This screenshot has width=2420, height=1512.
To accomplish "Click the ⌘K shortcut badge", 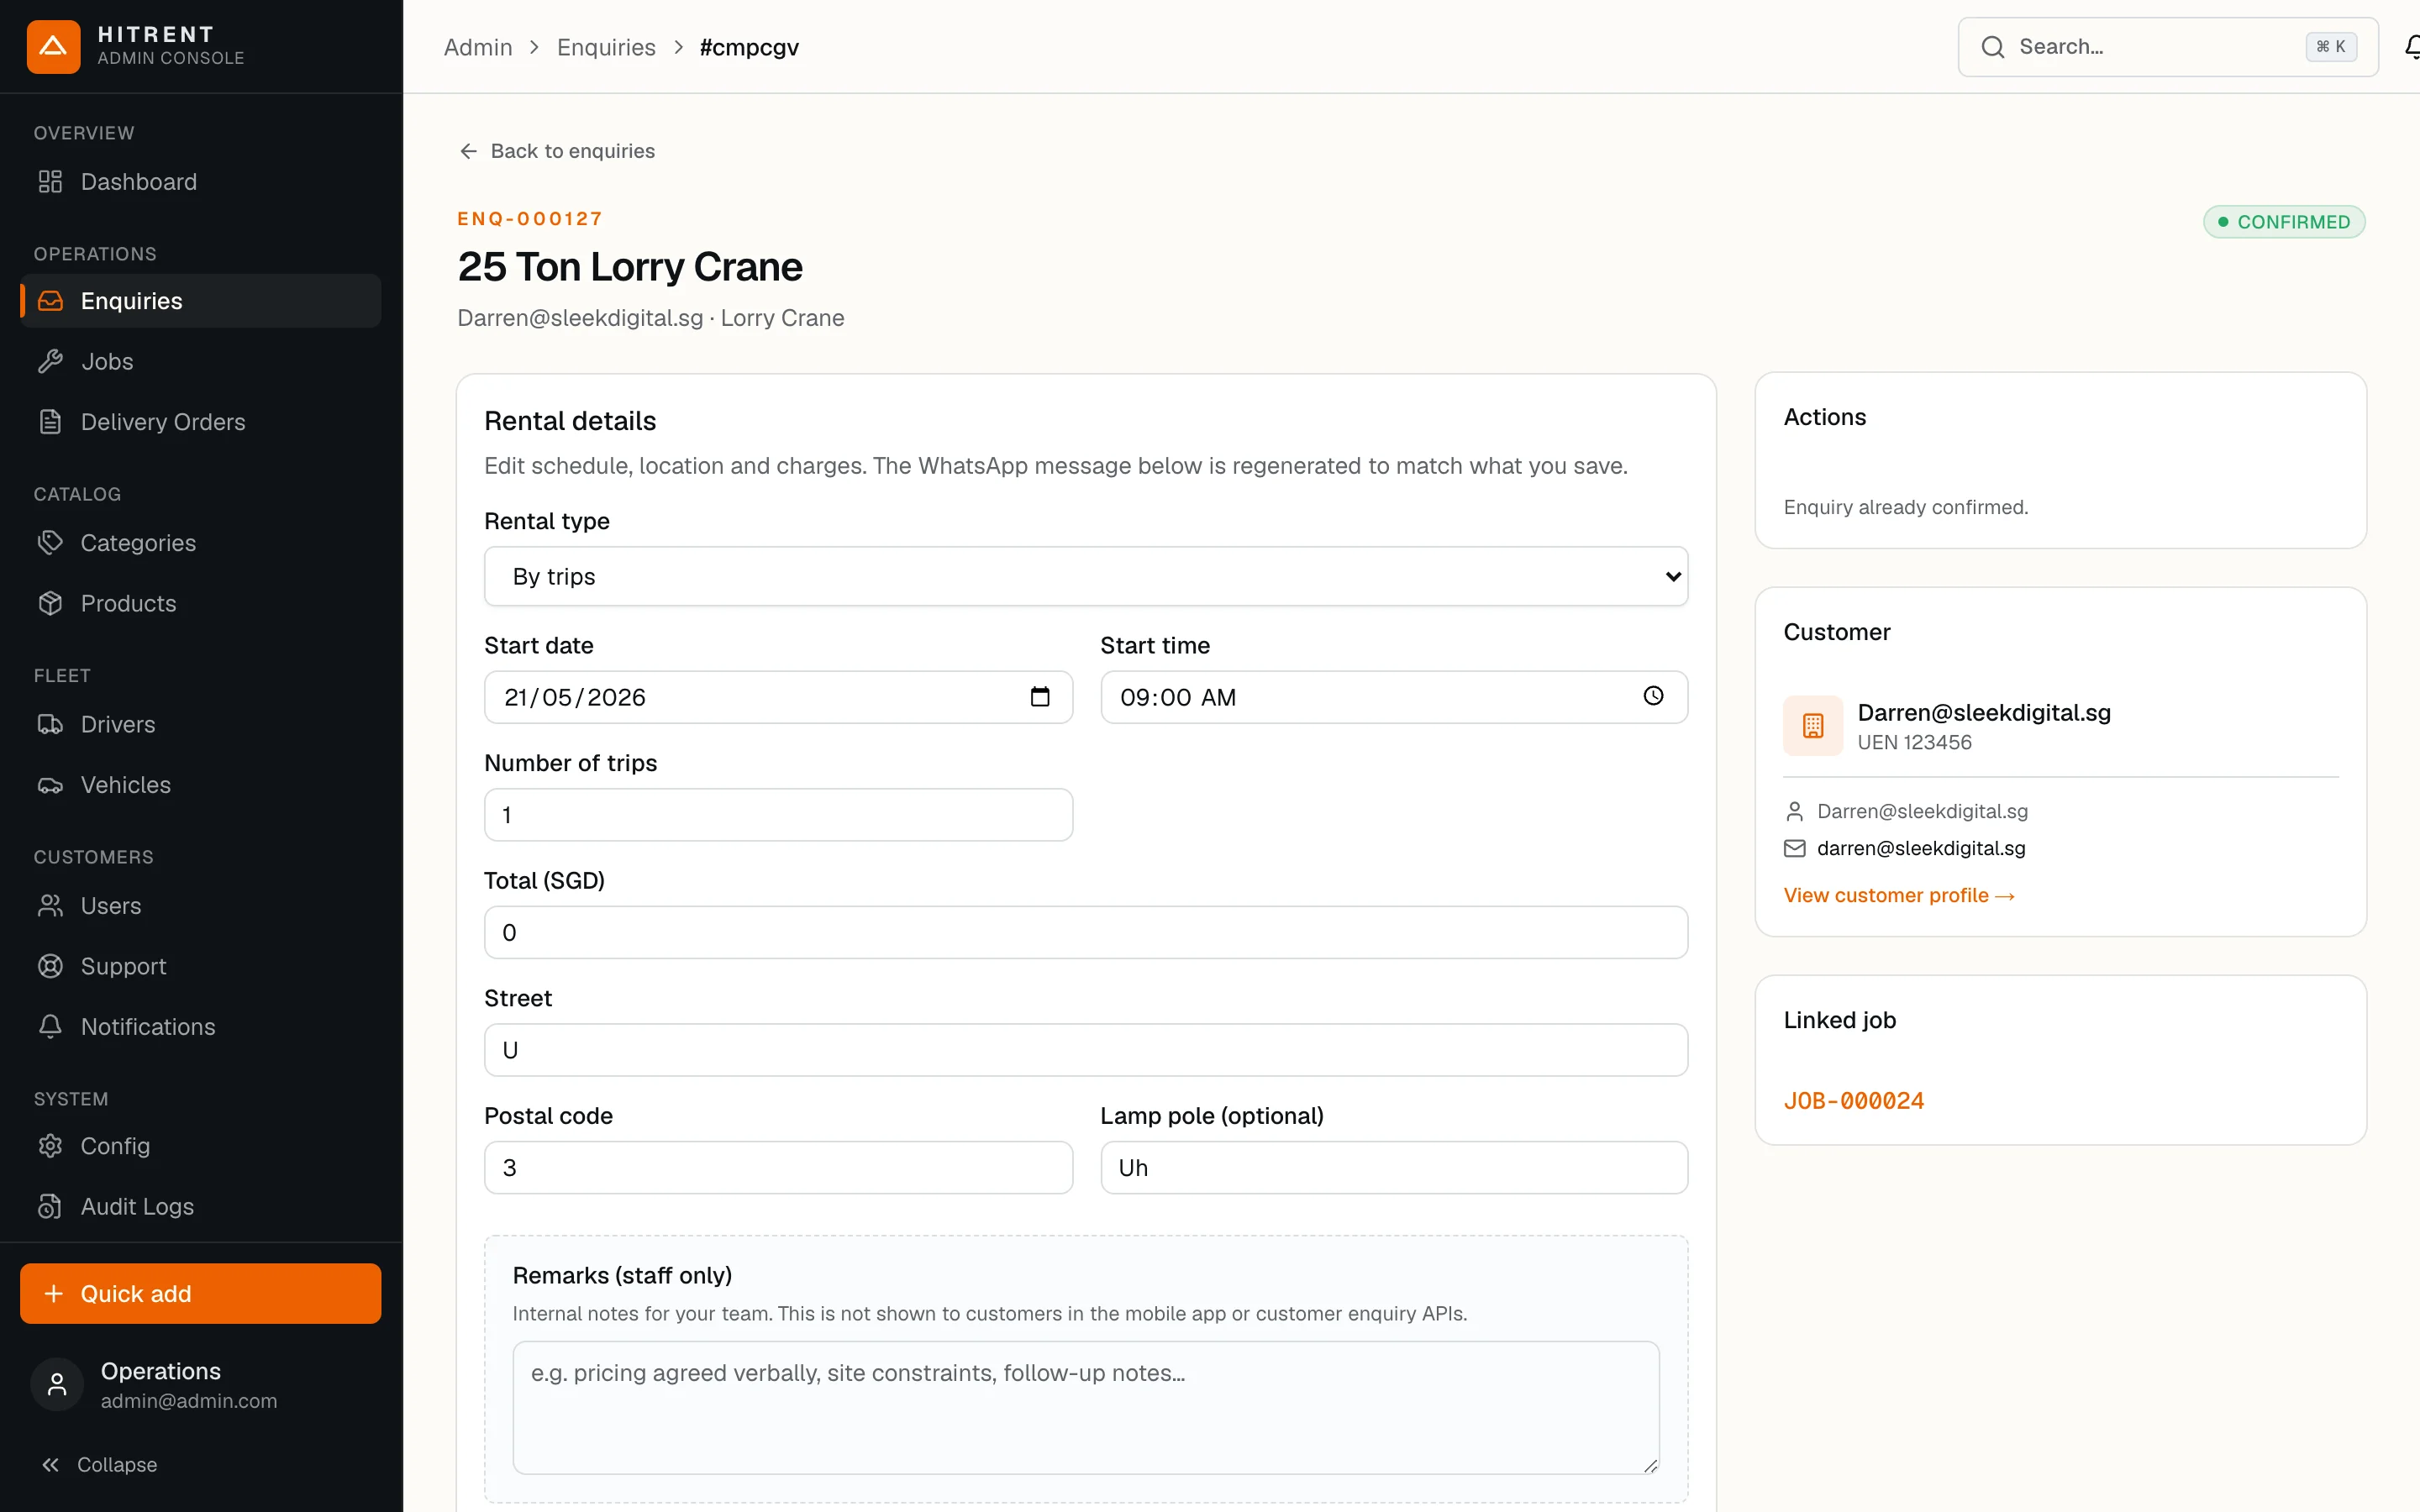I will pos(2331,46).
